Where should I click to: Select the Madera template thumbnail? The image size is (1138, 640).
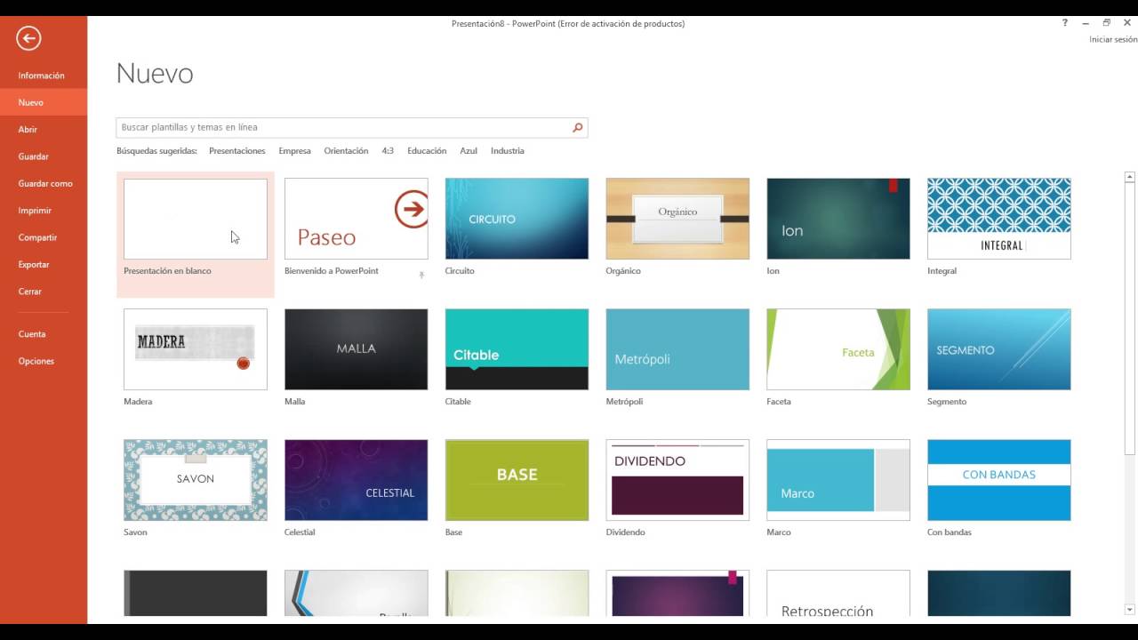tap(196, 349)
